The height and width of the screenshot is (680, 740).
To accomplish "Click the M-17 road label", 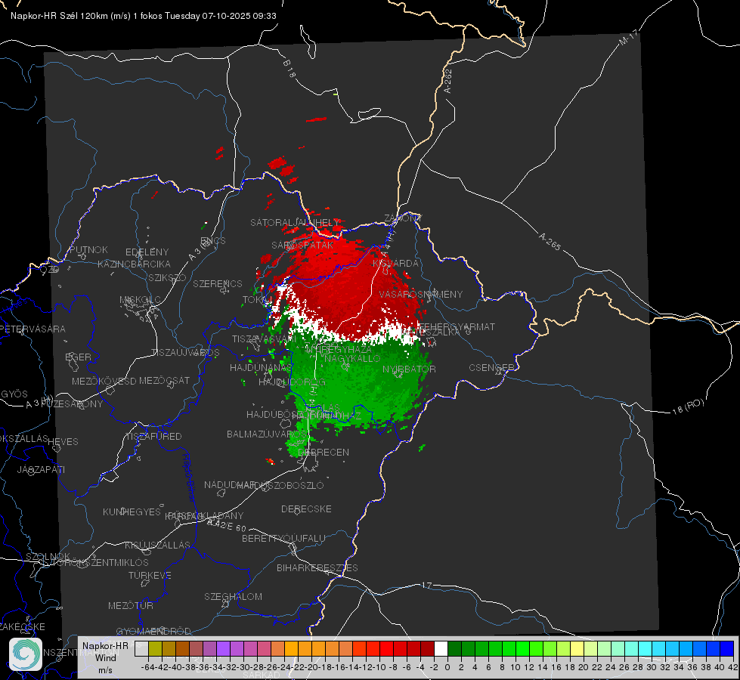I will coord(628,38).
